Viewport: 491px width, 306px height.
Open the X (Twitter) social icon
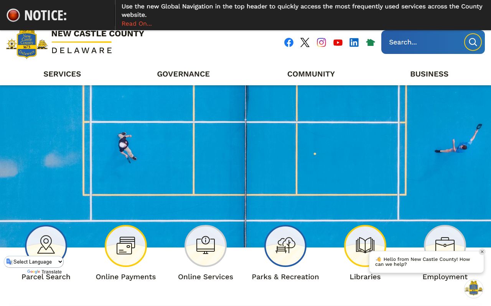click(x=305, y=42)
